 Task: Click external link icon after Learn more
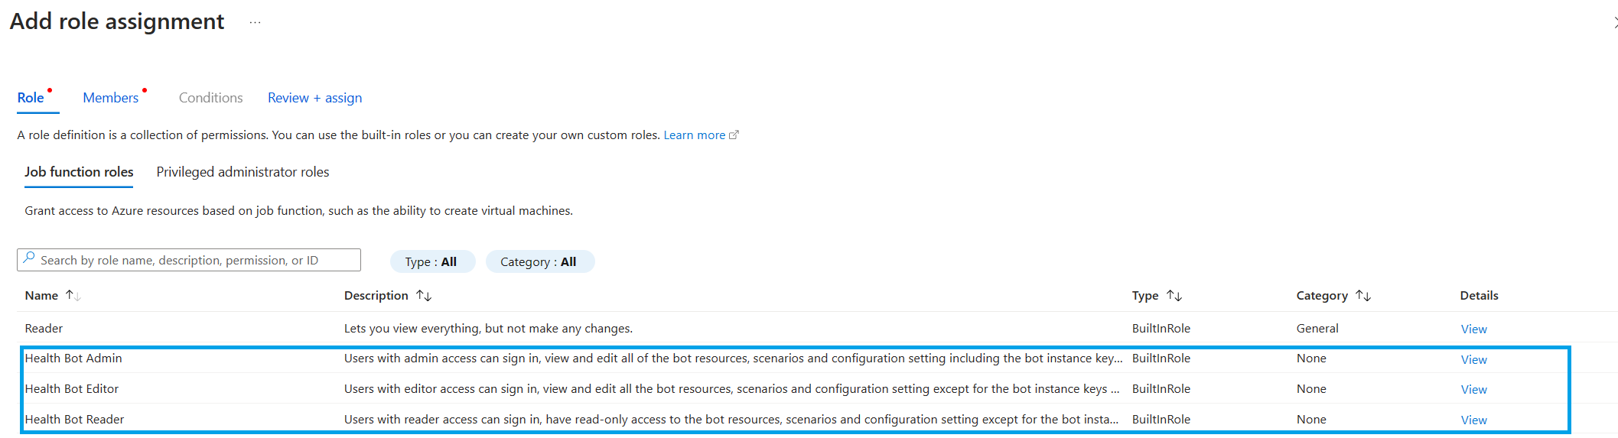coord(734,135)
